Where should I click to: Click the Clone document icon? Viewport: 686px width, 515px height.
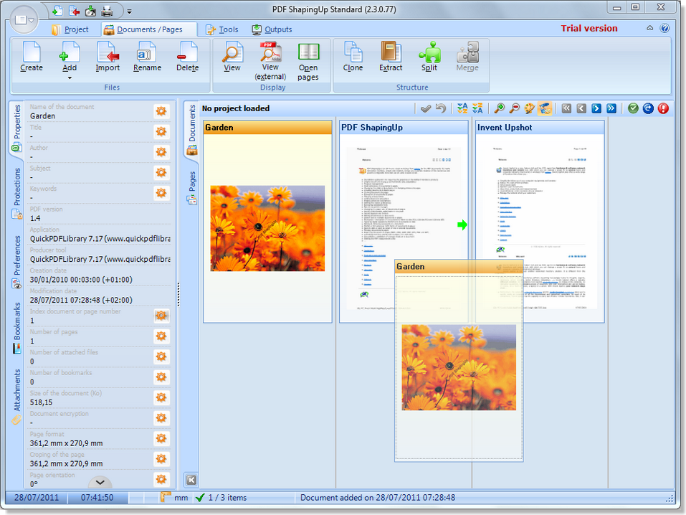tap(353, 52)
